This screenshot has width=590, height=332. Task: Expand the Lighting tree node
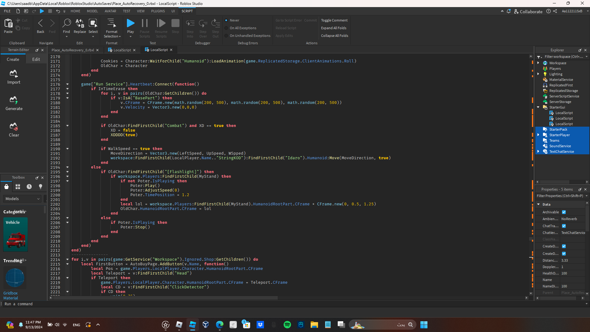click(x=538, y=74)
